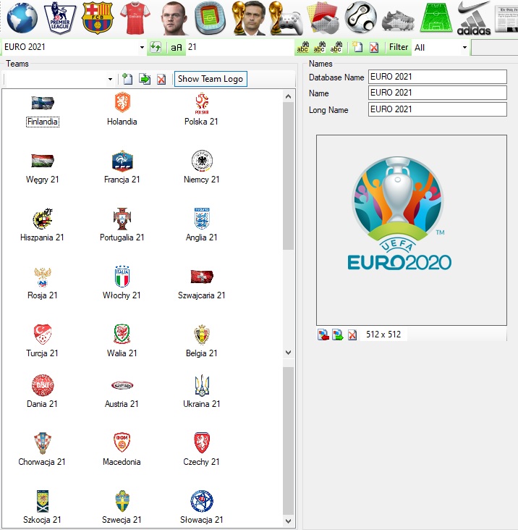This screenshot has height=530, width=518.
Task: Open the EURO 2021 league dropdown
Action: click(x=142, y=47)
